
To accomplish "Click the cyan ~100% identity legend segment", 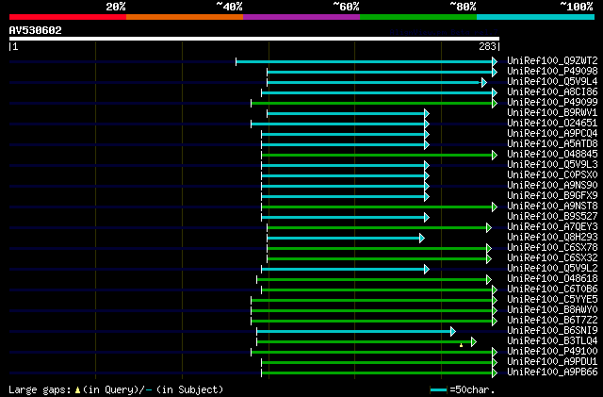I will pos(536,17).
